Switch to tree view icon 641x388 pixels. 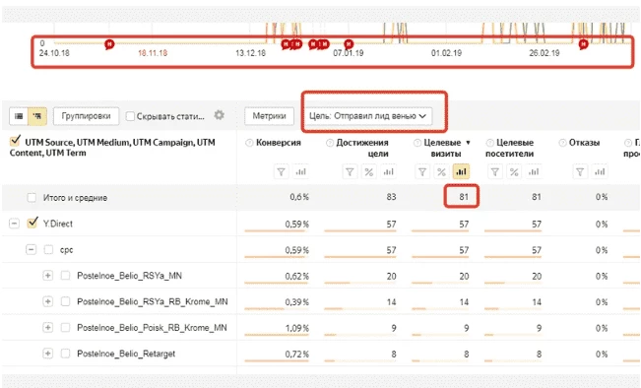pos(37,116)
